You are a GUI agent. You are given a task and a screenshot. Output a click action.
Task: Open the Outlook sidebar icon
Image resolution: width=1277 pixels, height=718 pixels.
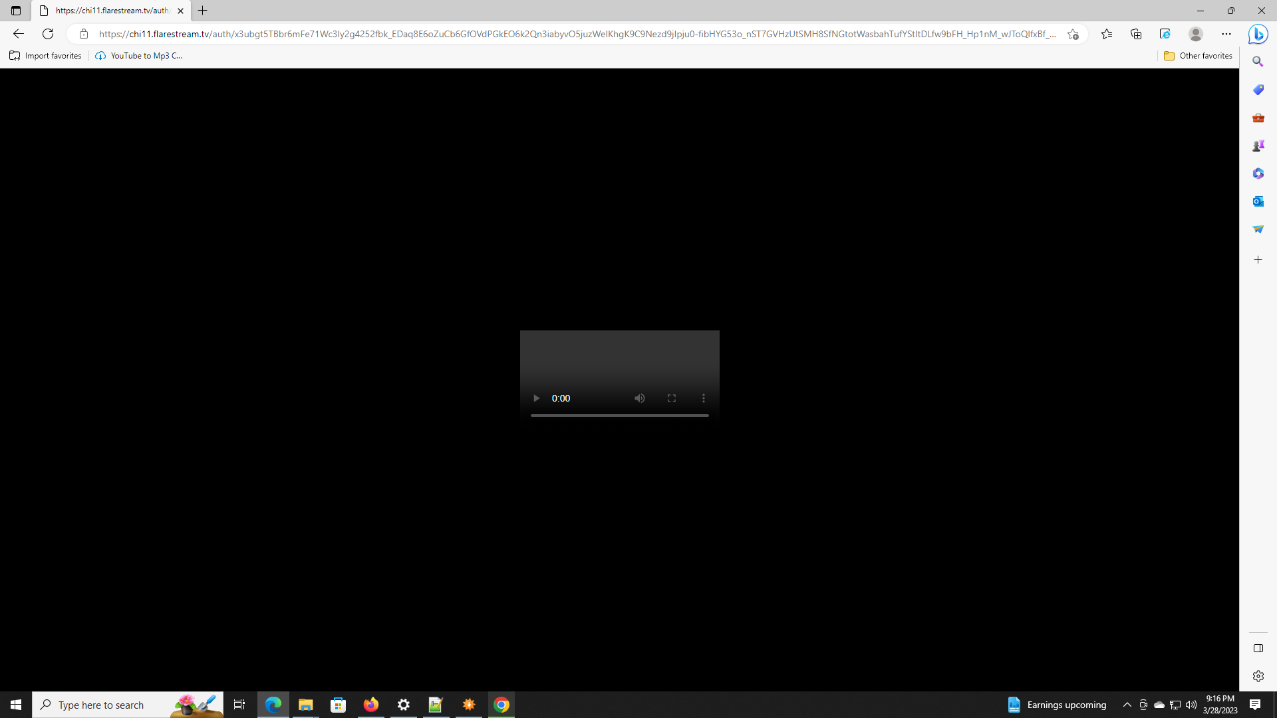click(x=1258, y=201)
